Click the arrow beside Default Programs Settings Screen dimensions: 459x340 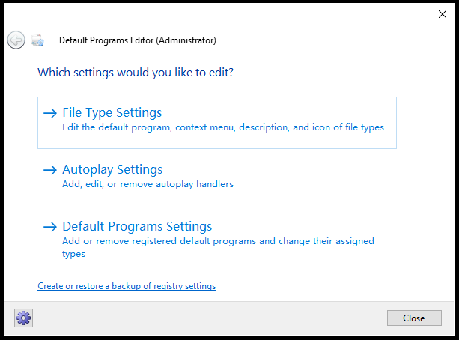pyautogui.click(x=50, y=227)
